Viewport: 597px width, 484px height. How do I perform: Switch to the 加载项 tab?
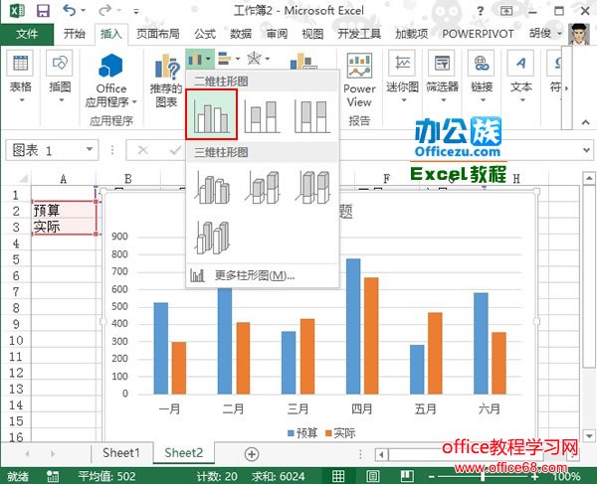tap(412, 34)
